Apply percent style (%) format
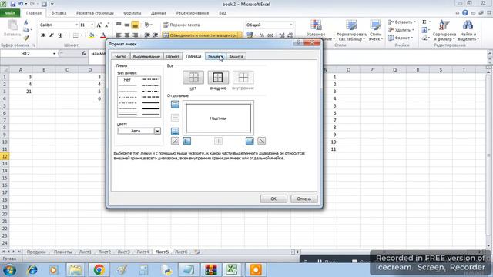 [262, 35]
